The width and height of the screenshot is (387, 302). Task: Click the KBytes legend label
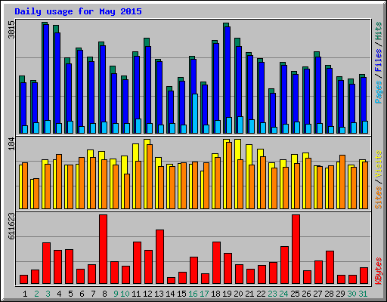pyautogui.click(x=379, y=271)
